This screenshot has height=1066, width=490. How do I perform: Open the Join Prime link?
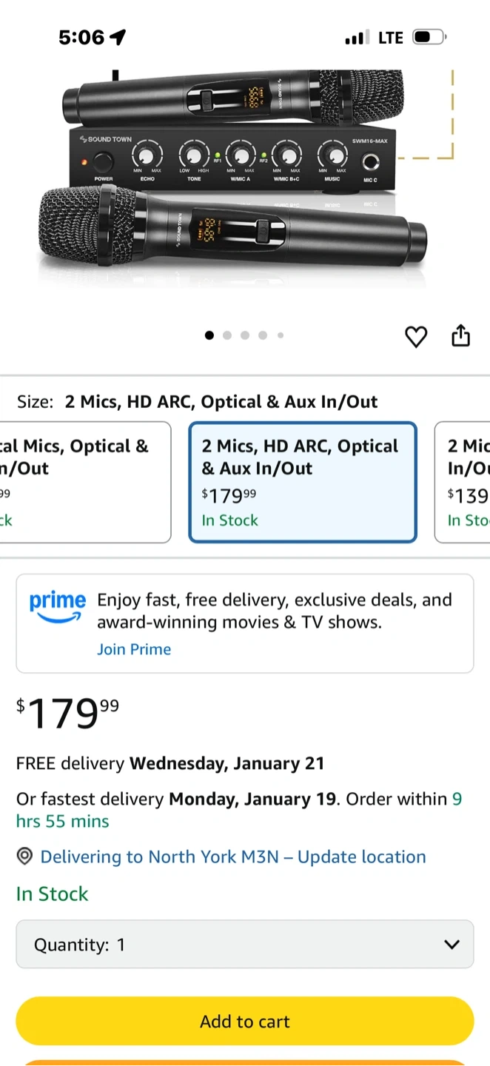click(x=134, y=649)
